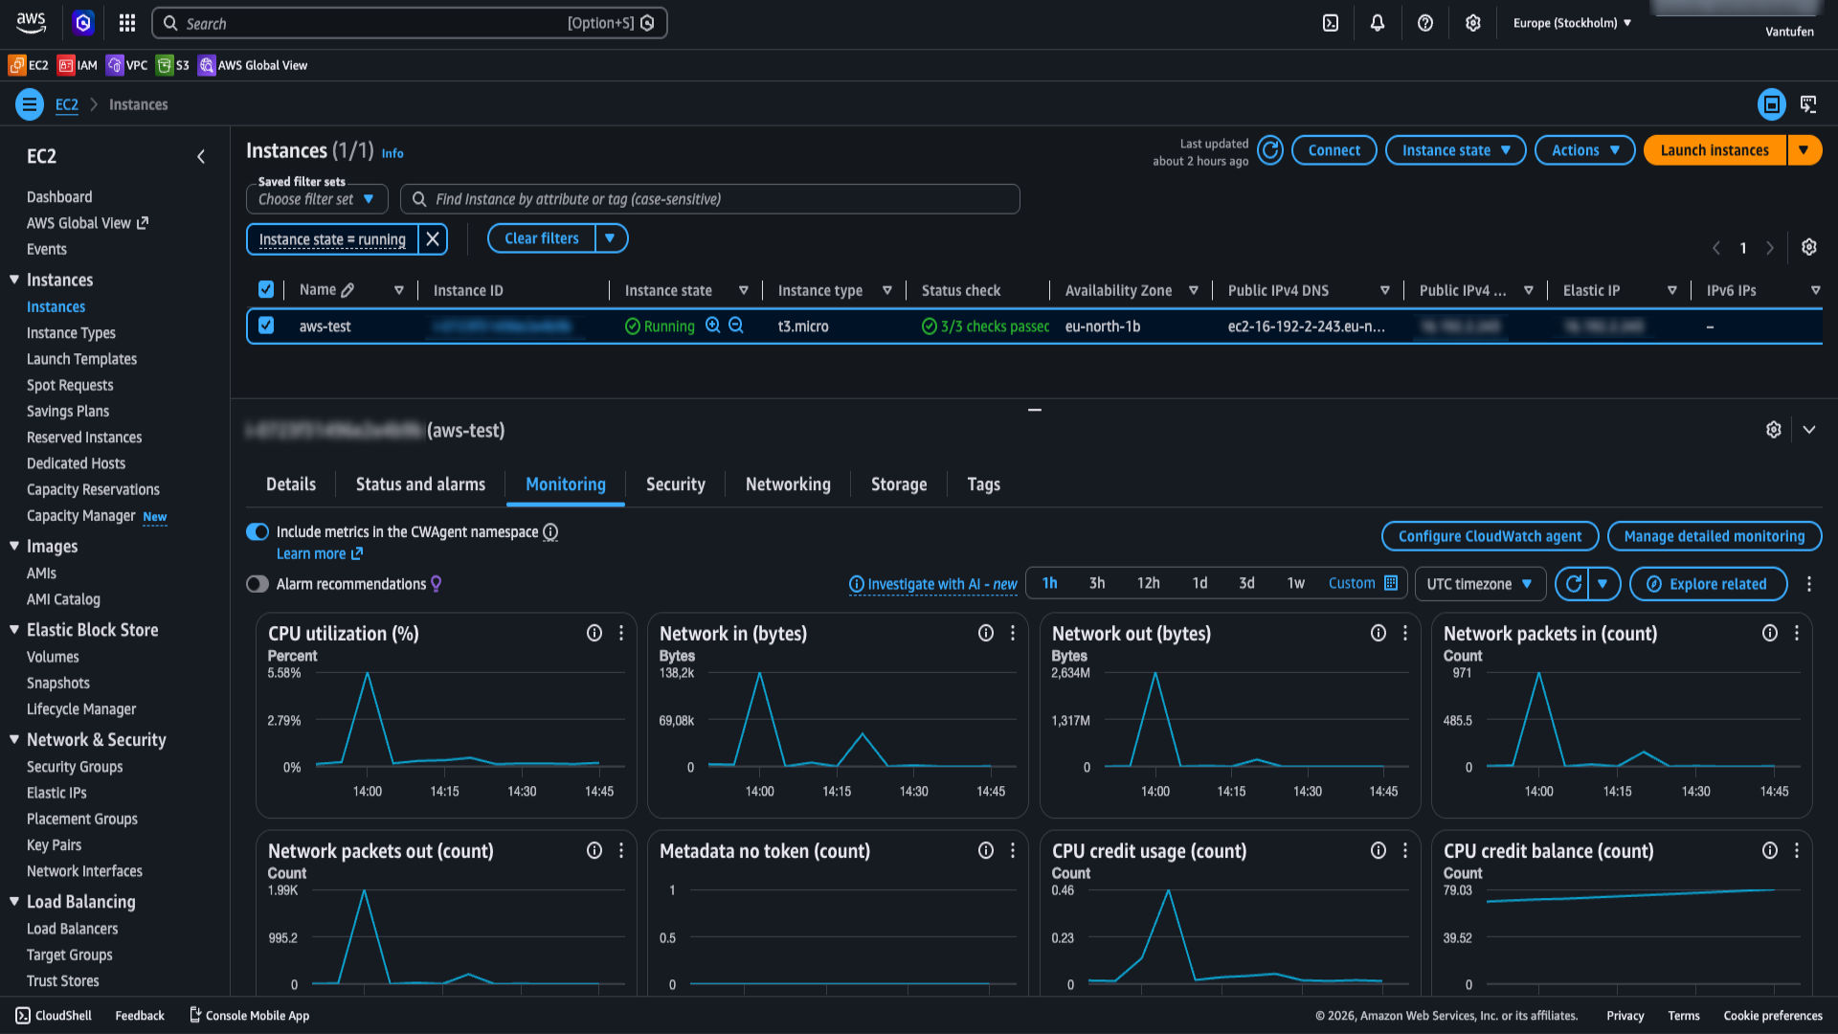The height and width of the screenshot is (1034, 1838).
Task: Click the Find Instance filter field
Action: pyautogui.click(x=709, y=199)
